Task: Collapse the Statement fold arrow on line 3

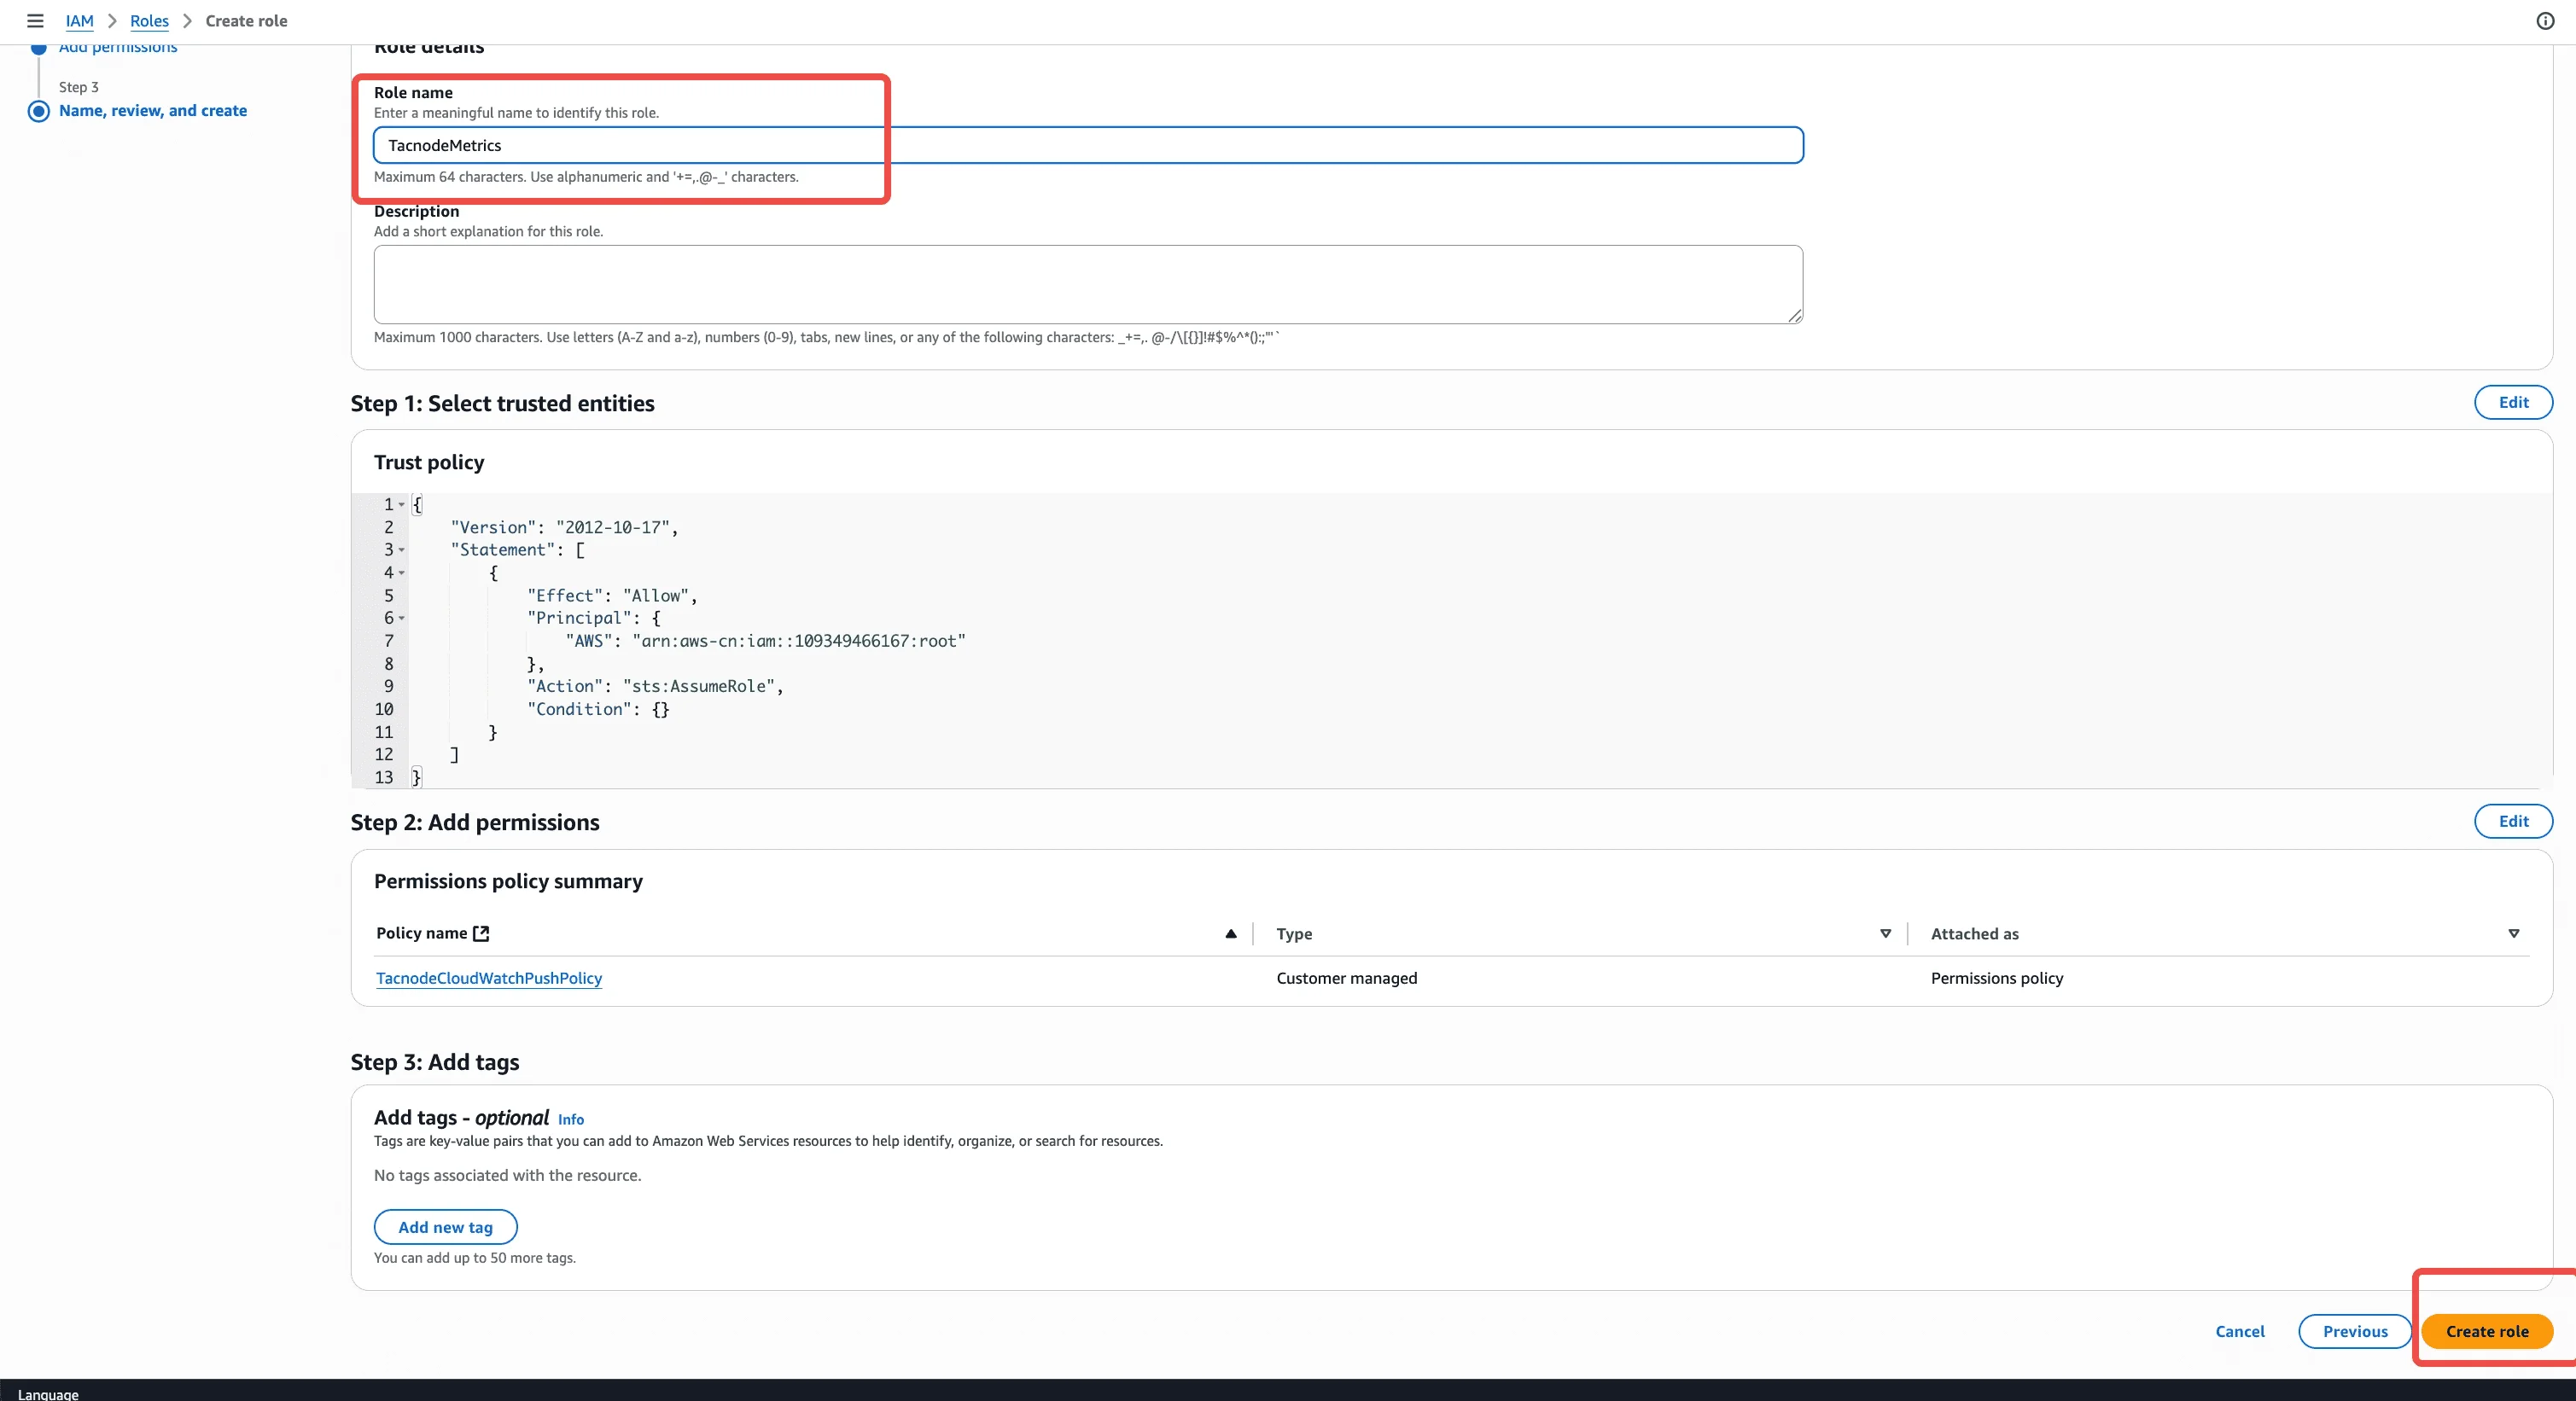Action: pyautogui.click(x=402, y=550)
